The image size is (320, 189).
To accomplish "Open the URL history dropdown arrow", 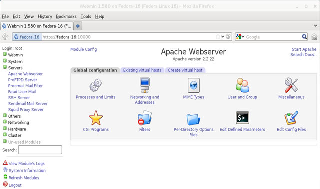I will pyautogui.click(x=223, y=37).
